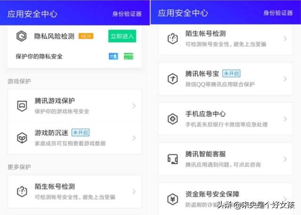This screenshot has width=301, height=215.
Task: Expand 手机应急中心 row chevron
Action: click(x=285, y=119)
